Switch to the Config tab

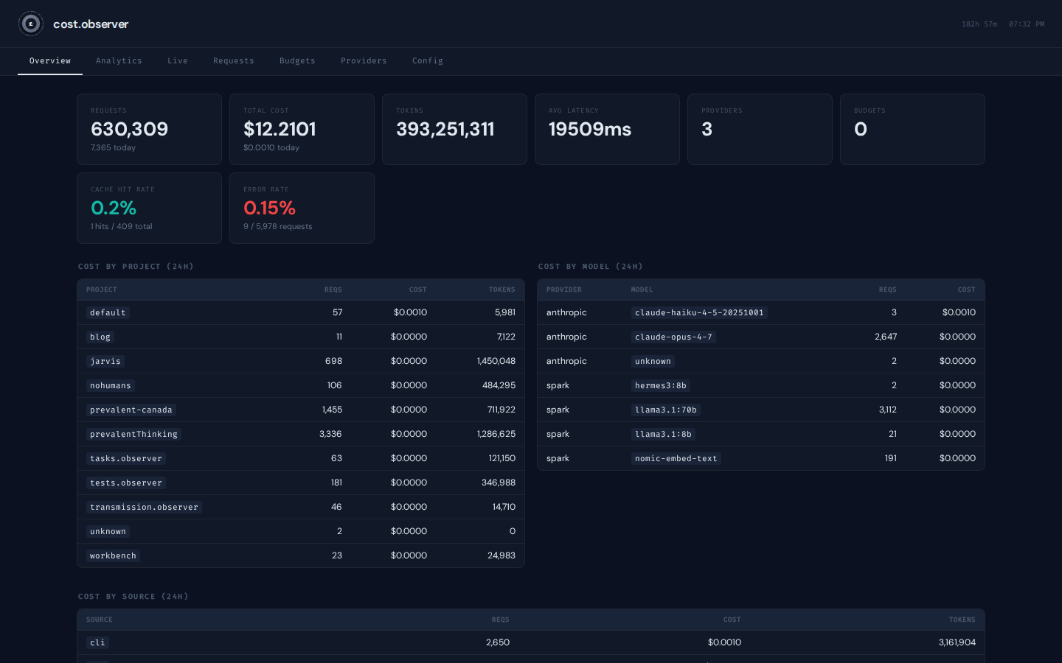tap(428, 61)
